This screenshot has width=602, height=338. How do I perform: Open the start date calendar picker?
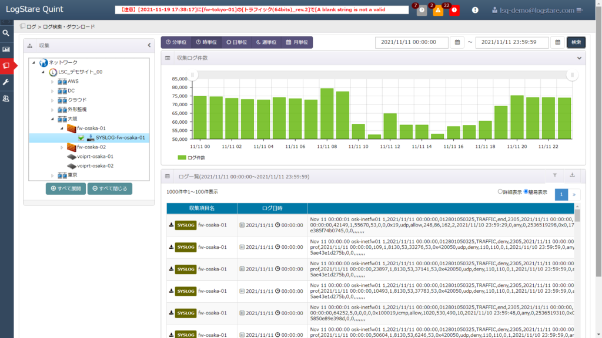pyautogui.click(x=457, y=42)
